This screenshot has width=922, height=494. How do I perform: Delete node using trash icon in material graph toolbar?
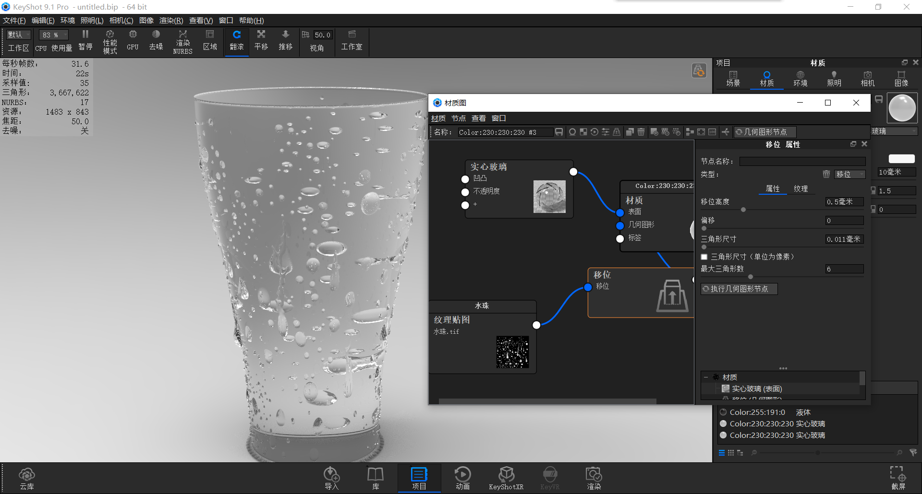641,132
